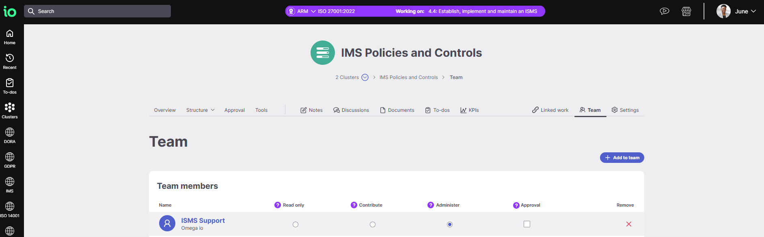Viewport: 764px width, 237px height.
Task: Click June's profile avatar
Action: click(x=723, y=11)
